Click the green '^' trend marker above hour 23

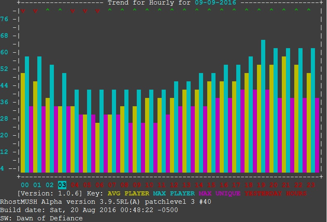(309, 10)
